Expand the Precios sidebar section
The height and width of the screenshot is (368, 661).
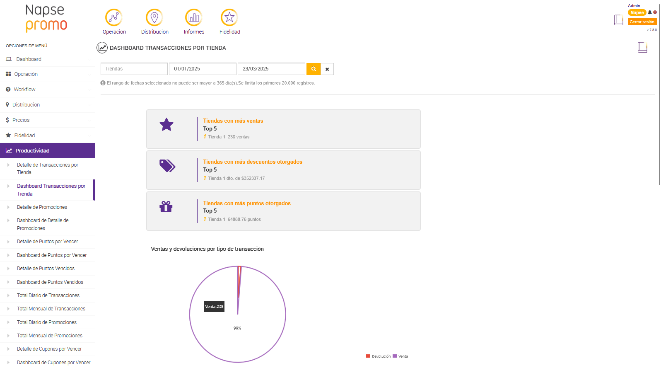[x=21, y=120]
